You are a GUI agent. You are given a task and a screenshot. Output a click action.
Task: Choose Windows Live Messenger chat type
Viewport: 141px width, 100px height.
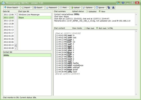pyautogui.click(x=35, y=14)
